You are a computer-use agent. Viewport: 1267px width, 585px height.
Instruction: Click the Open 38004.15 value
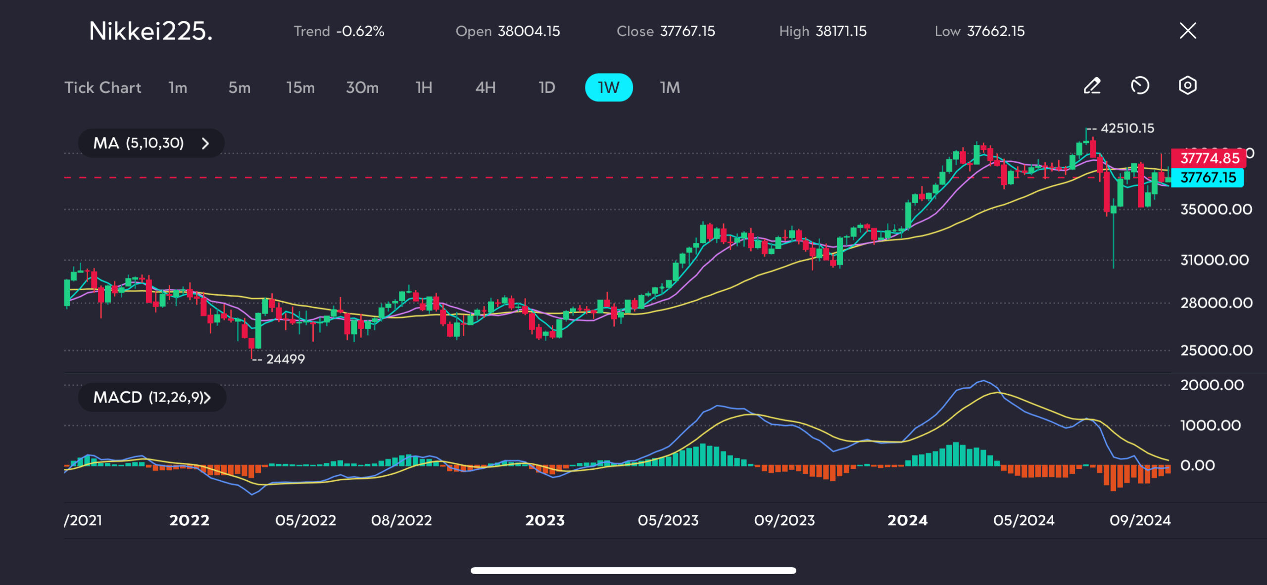(508, 31)
